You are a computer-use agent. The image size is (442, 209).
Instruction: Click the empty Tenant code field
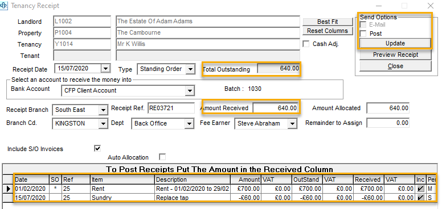point(82,55)
